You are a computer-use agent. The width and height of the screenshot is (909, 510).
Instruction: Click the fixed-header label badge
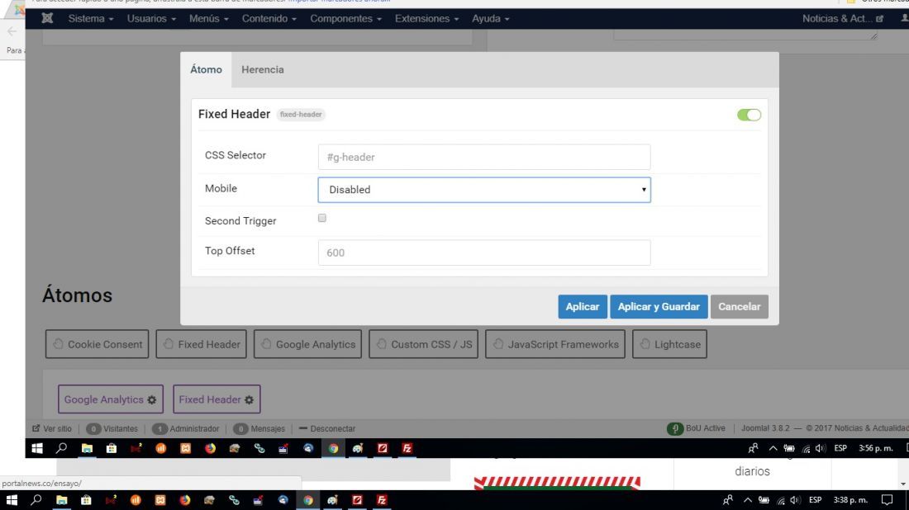300,115
